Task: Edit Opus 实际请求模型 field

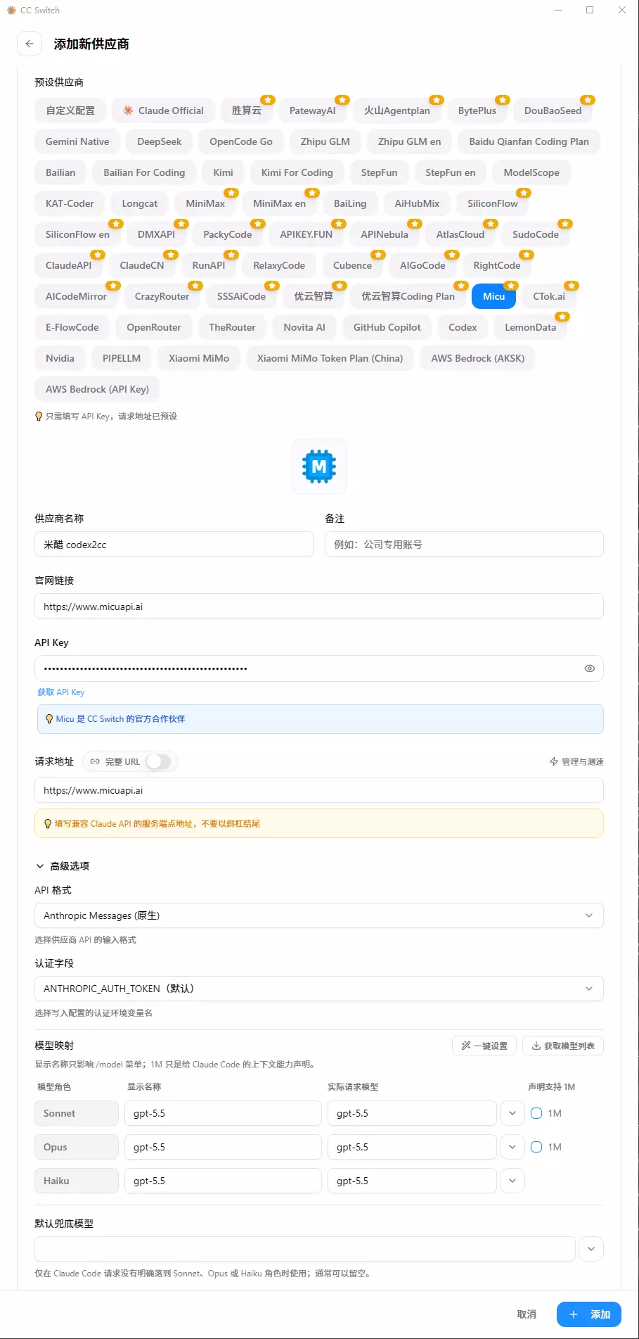Action: pyautogui.click(x=412, y=1147)
